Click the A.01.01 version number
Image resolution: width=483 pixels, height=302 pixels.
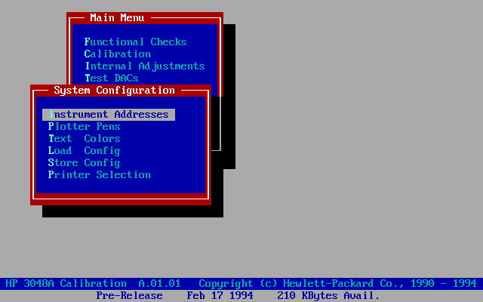[x=159, y=284]
